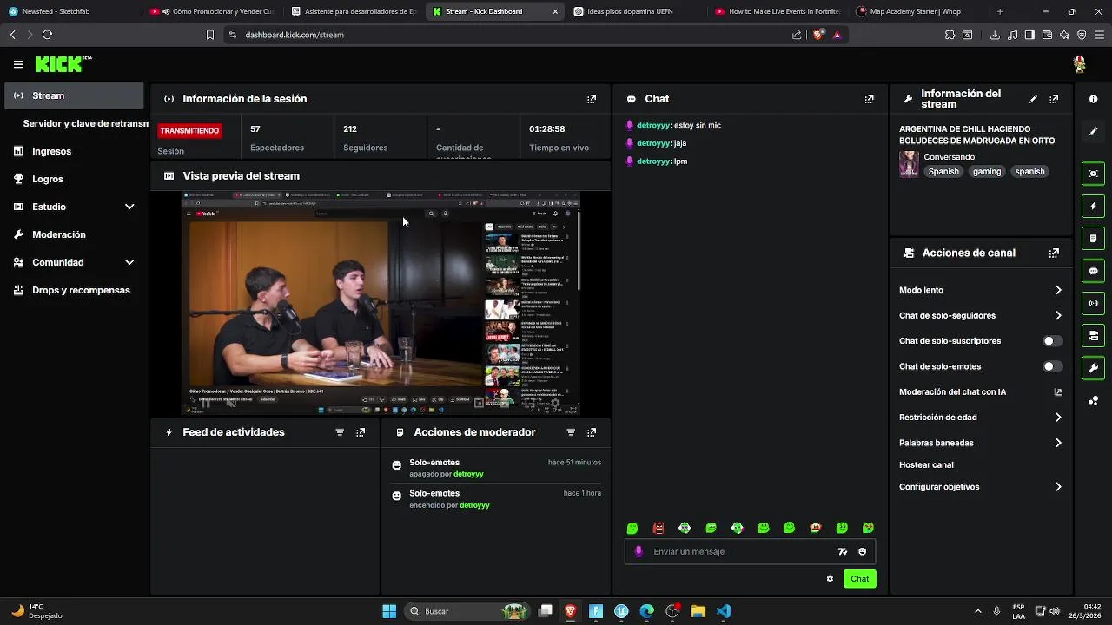
Task: Click the user avatar in top right corner
Action: pos(1079,64)
